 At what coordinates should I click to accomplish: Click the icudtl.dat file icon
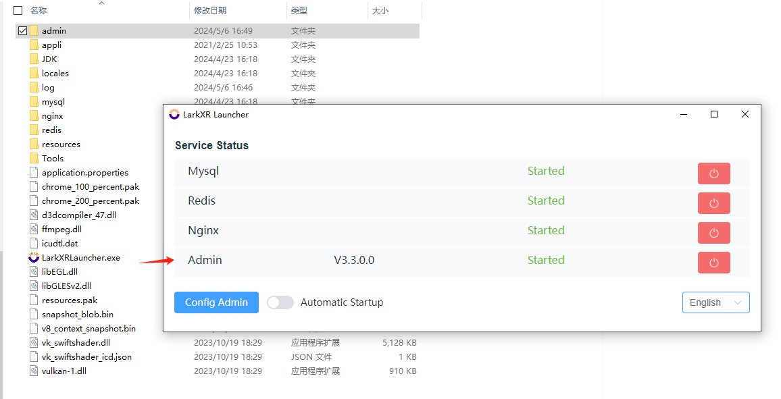(x=34, y=243)
